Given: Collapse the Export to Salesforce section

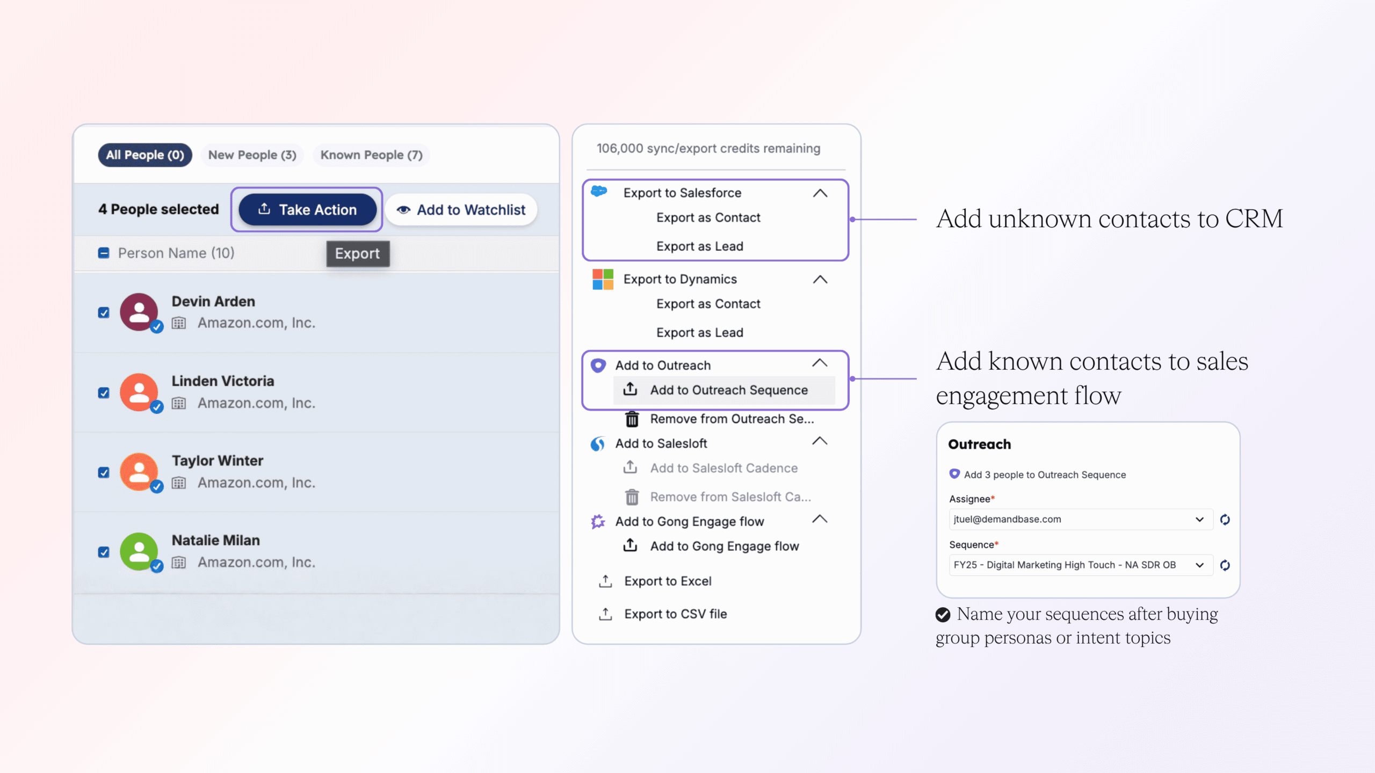Looking at the screenshot, I should coord(820,193).
